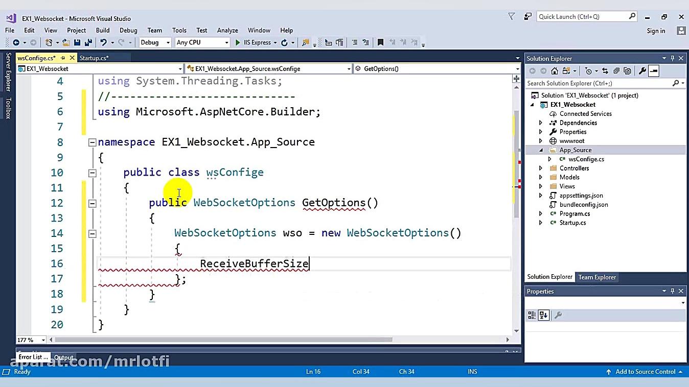
Task: Click Add to Source Control in status bar
Action: tap(644, 372)
